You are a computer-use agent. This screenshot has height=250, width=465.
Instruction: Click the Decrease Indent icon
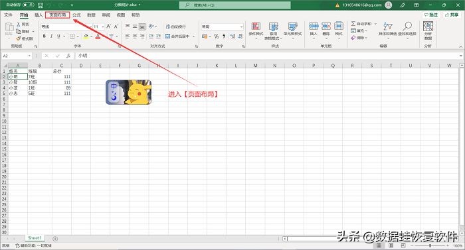point(151,36)
